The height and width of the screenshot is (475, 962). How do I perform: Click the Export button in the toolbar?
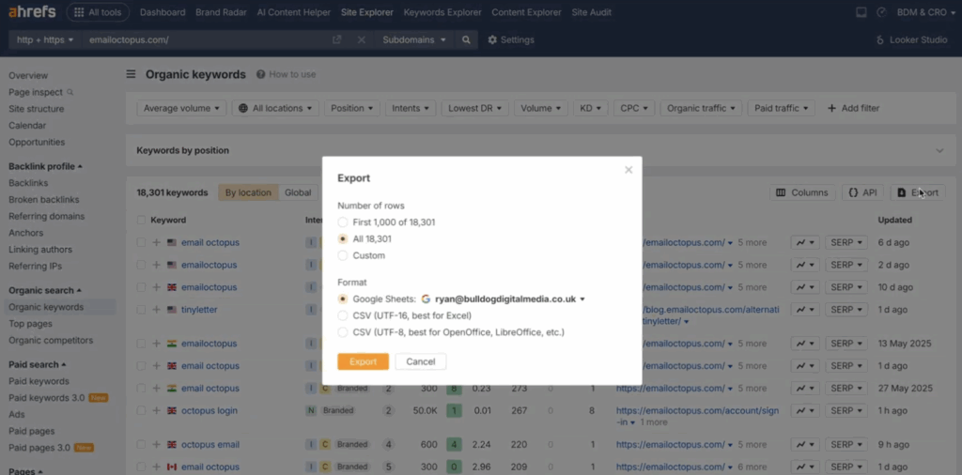tap(918, 192)
